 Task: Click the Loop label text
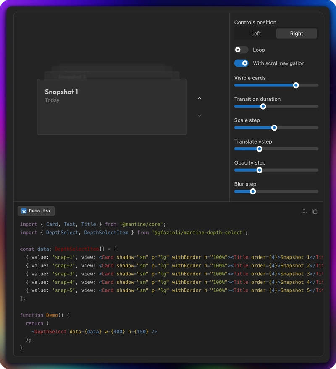coord(259,50)
